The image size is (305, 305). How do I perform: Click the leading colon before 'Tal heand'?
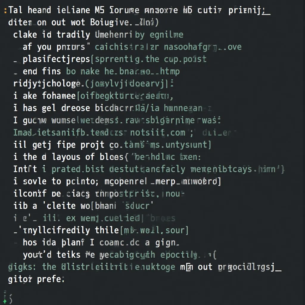(5, 11)
